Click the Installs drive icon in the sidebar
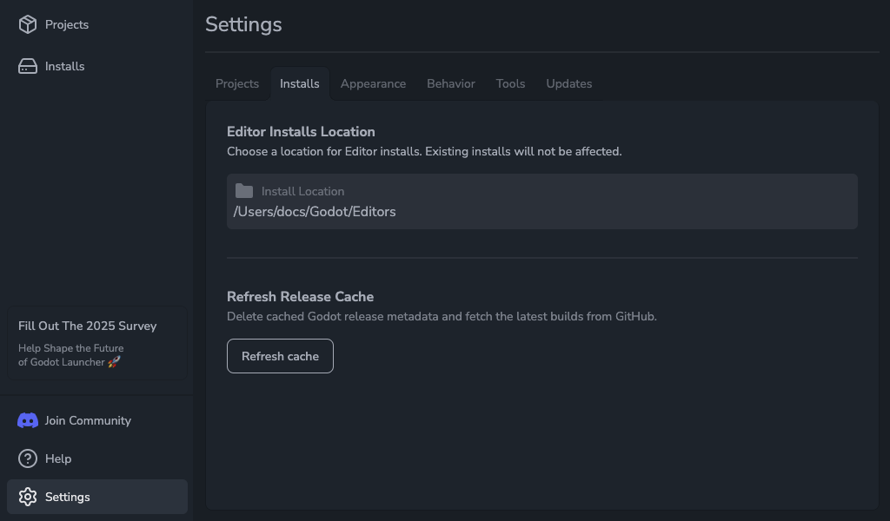 click(x=25, y=66)
